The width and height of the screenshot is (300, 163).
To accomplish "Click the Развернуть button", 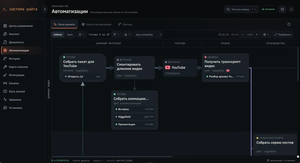I will [283, 34].
